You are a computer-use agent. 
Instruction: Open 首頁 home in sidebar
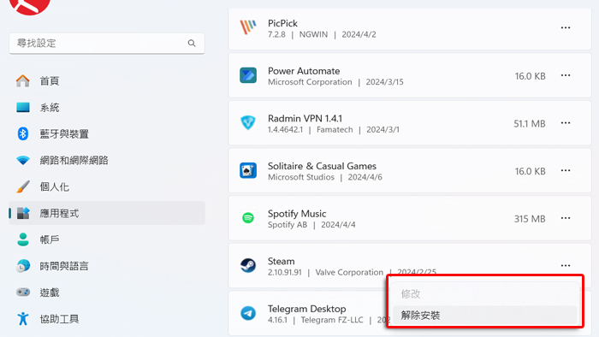pyautogui.click(x=107, y=81)
